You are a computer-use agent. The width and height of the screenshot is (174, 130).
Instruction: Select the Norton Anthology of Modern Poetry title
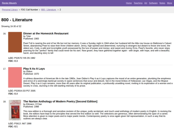point(60,101)
